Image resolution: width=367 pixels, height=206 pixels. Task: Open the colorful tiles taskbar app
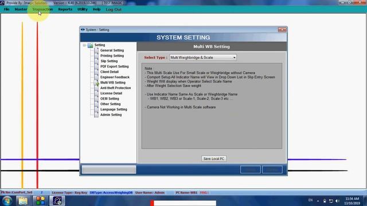pos(40,201)
